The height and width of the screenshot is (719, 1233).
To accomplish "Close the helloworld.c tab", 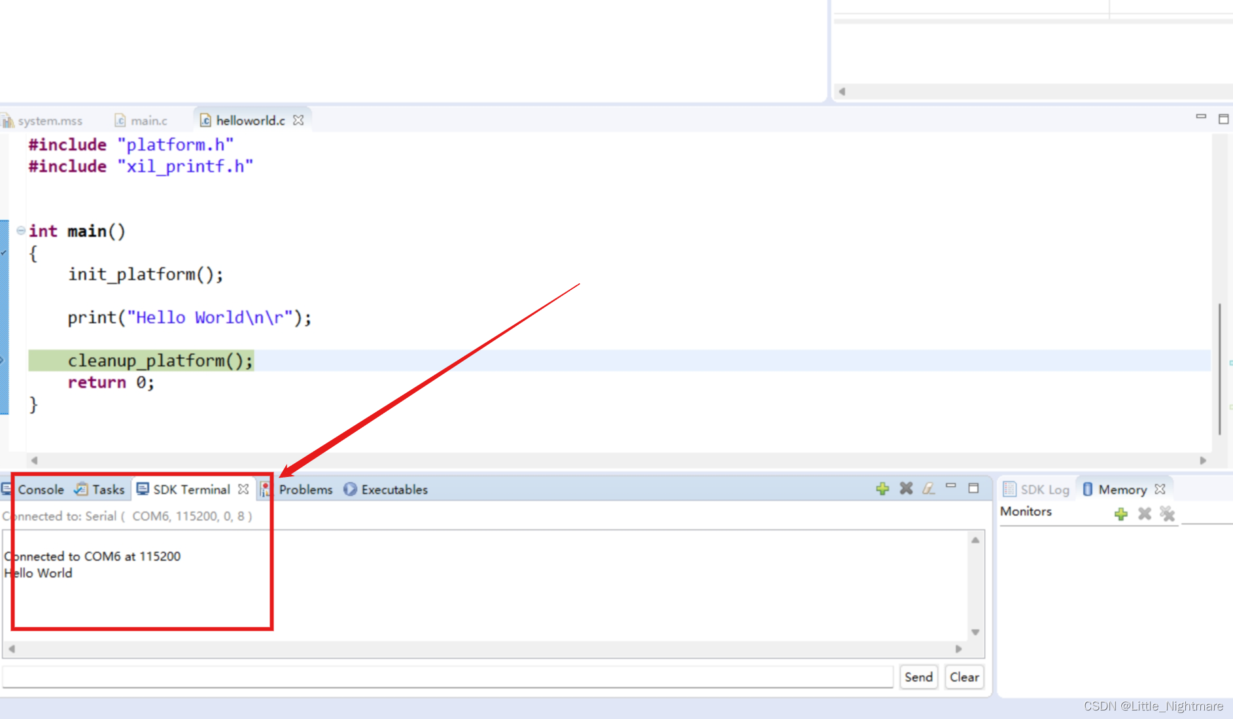I will tap(298, 120).
